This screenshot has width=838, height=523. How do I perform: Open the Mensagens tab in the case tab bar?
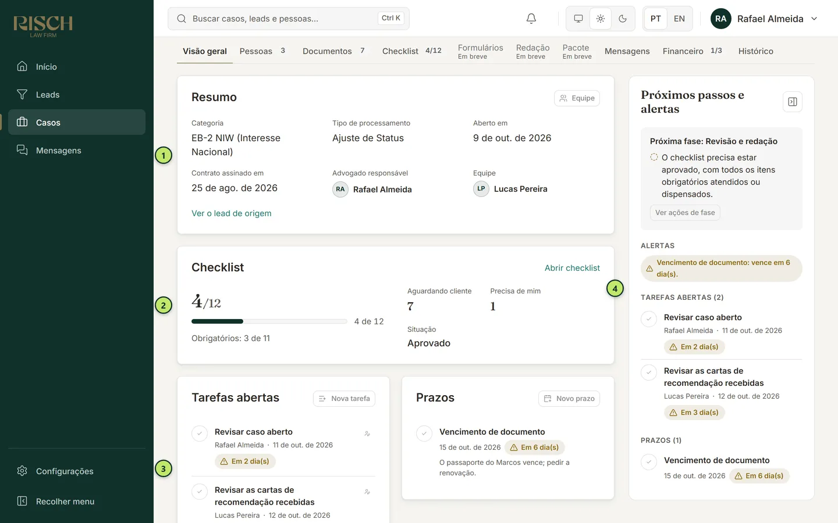pyautogui.click(x=627, y=51)
